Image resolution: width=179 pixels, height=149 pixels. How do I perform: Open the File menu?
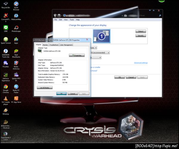coord(55,20)
